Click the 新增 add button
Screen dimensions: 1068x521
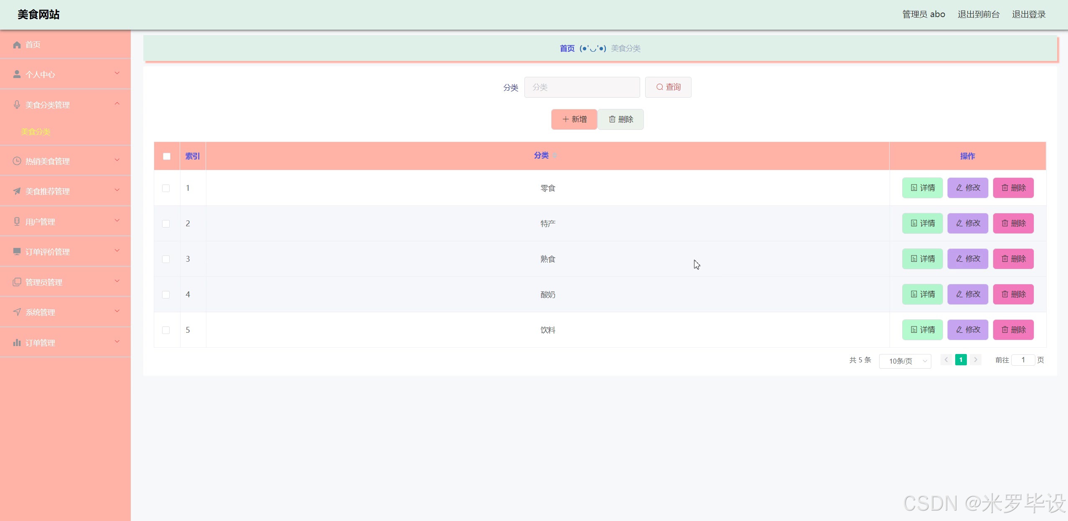(x=574, y=119)
